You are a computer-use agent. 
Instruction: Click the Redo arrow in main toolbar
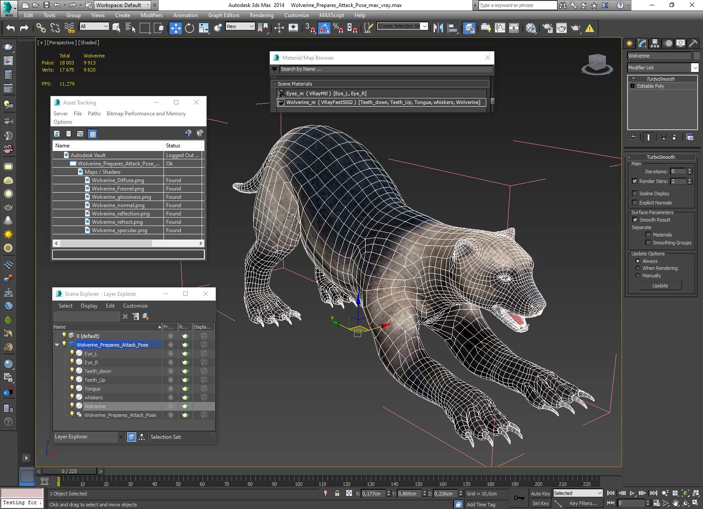[24, 28]
